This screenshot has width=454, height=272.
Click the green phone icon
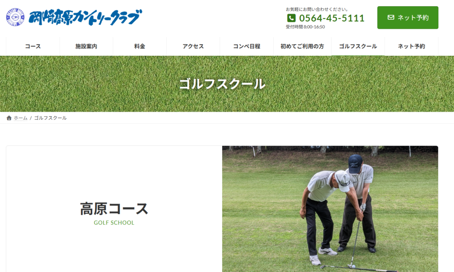(x=291, y=18)
